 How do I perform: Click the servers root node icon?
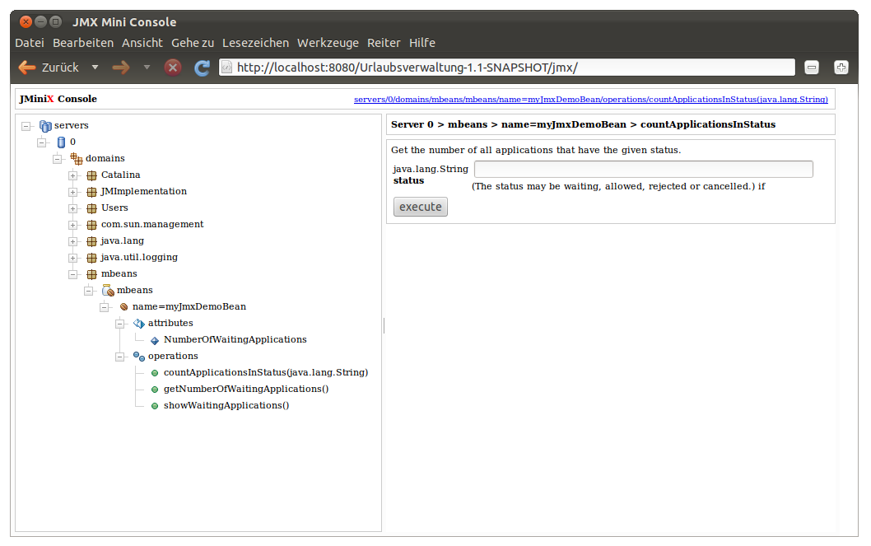click(45, 126)
